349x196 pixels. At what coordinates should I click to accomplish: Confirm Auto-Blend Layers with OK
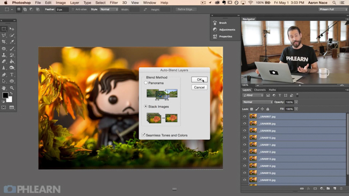pyautogui.click(x=199, y=79)
